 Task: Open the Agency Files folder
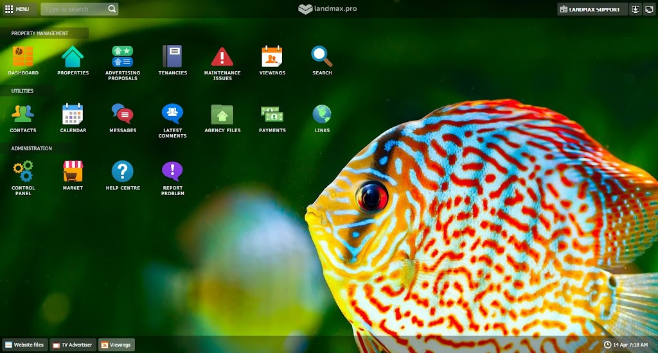tap(222, 114)
